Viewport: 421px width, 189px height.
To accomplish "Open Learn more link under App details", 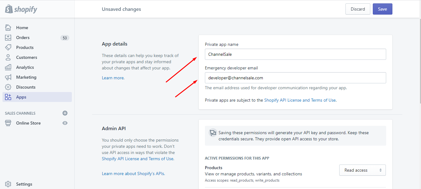I will 113,78.
